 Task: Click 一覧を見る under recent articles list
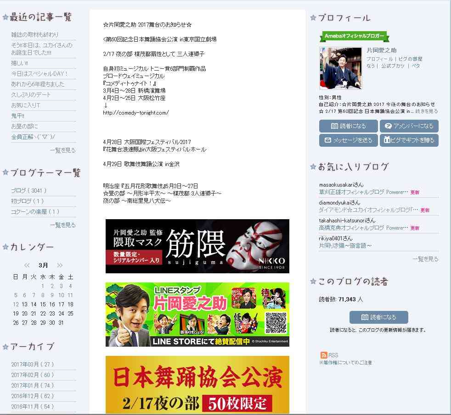click(x=63, y=150)
